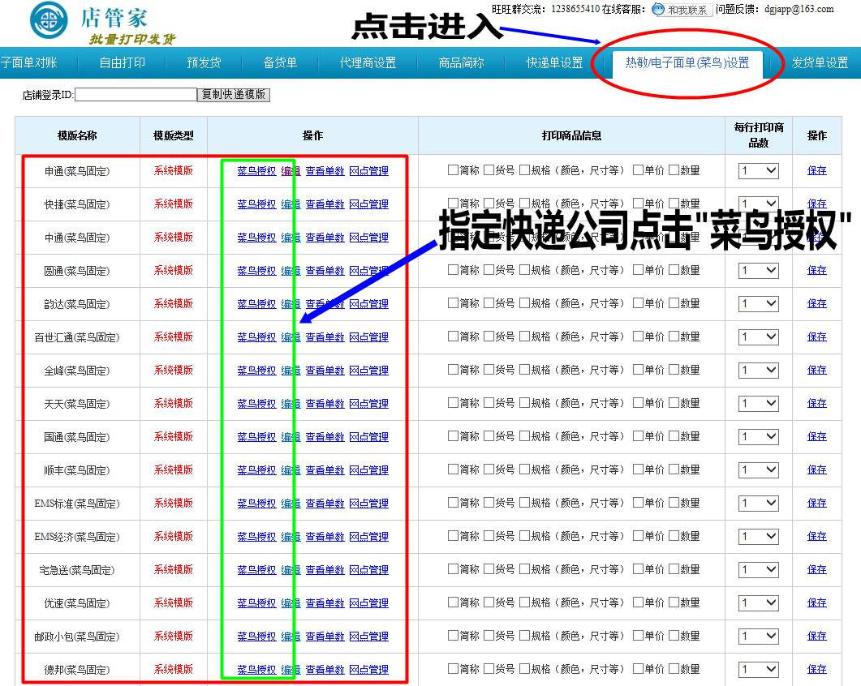Viewport: 861px width, 686px height.
Task: Open 网点管理 for 优速 template
Action: click(368, 603)
